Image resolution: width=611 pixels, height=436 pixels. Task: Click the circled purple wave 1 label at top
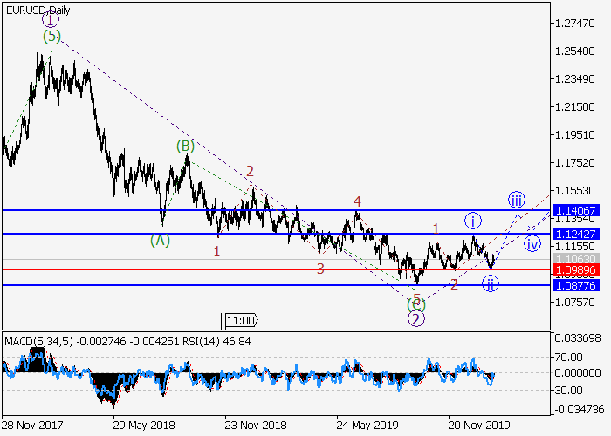click(x=51, y=20)
